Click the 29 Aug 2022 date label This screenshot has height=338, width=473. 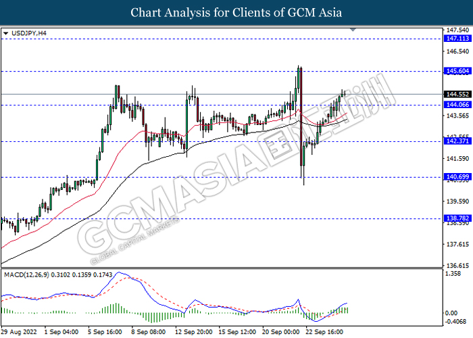click(x=20, y=332)
